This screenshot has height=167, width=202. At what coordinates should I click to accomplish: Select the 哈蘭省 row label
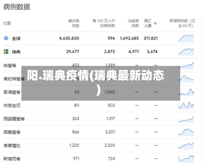pyautogui.click(x=10, y=66)
